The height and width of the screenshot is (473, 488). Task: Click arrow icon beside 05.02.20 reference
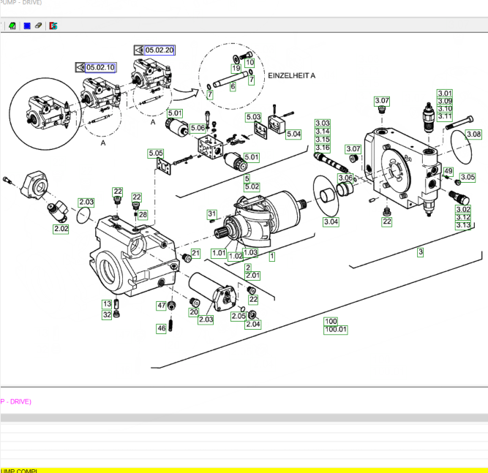(138, 50)
